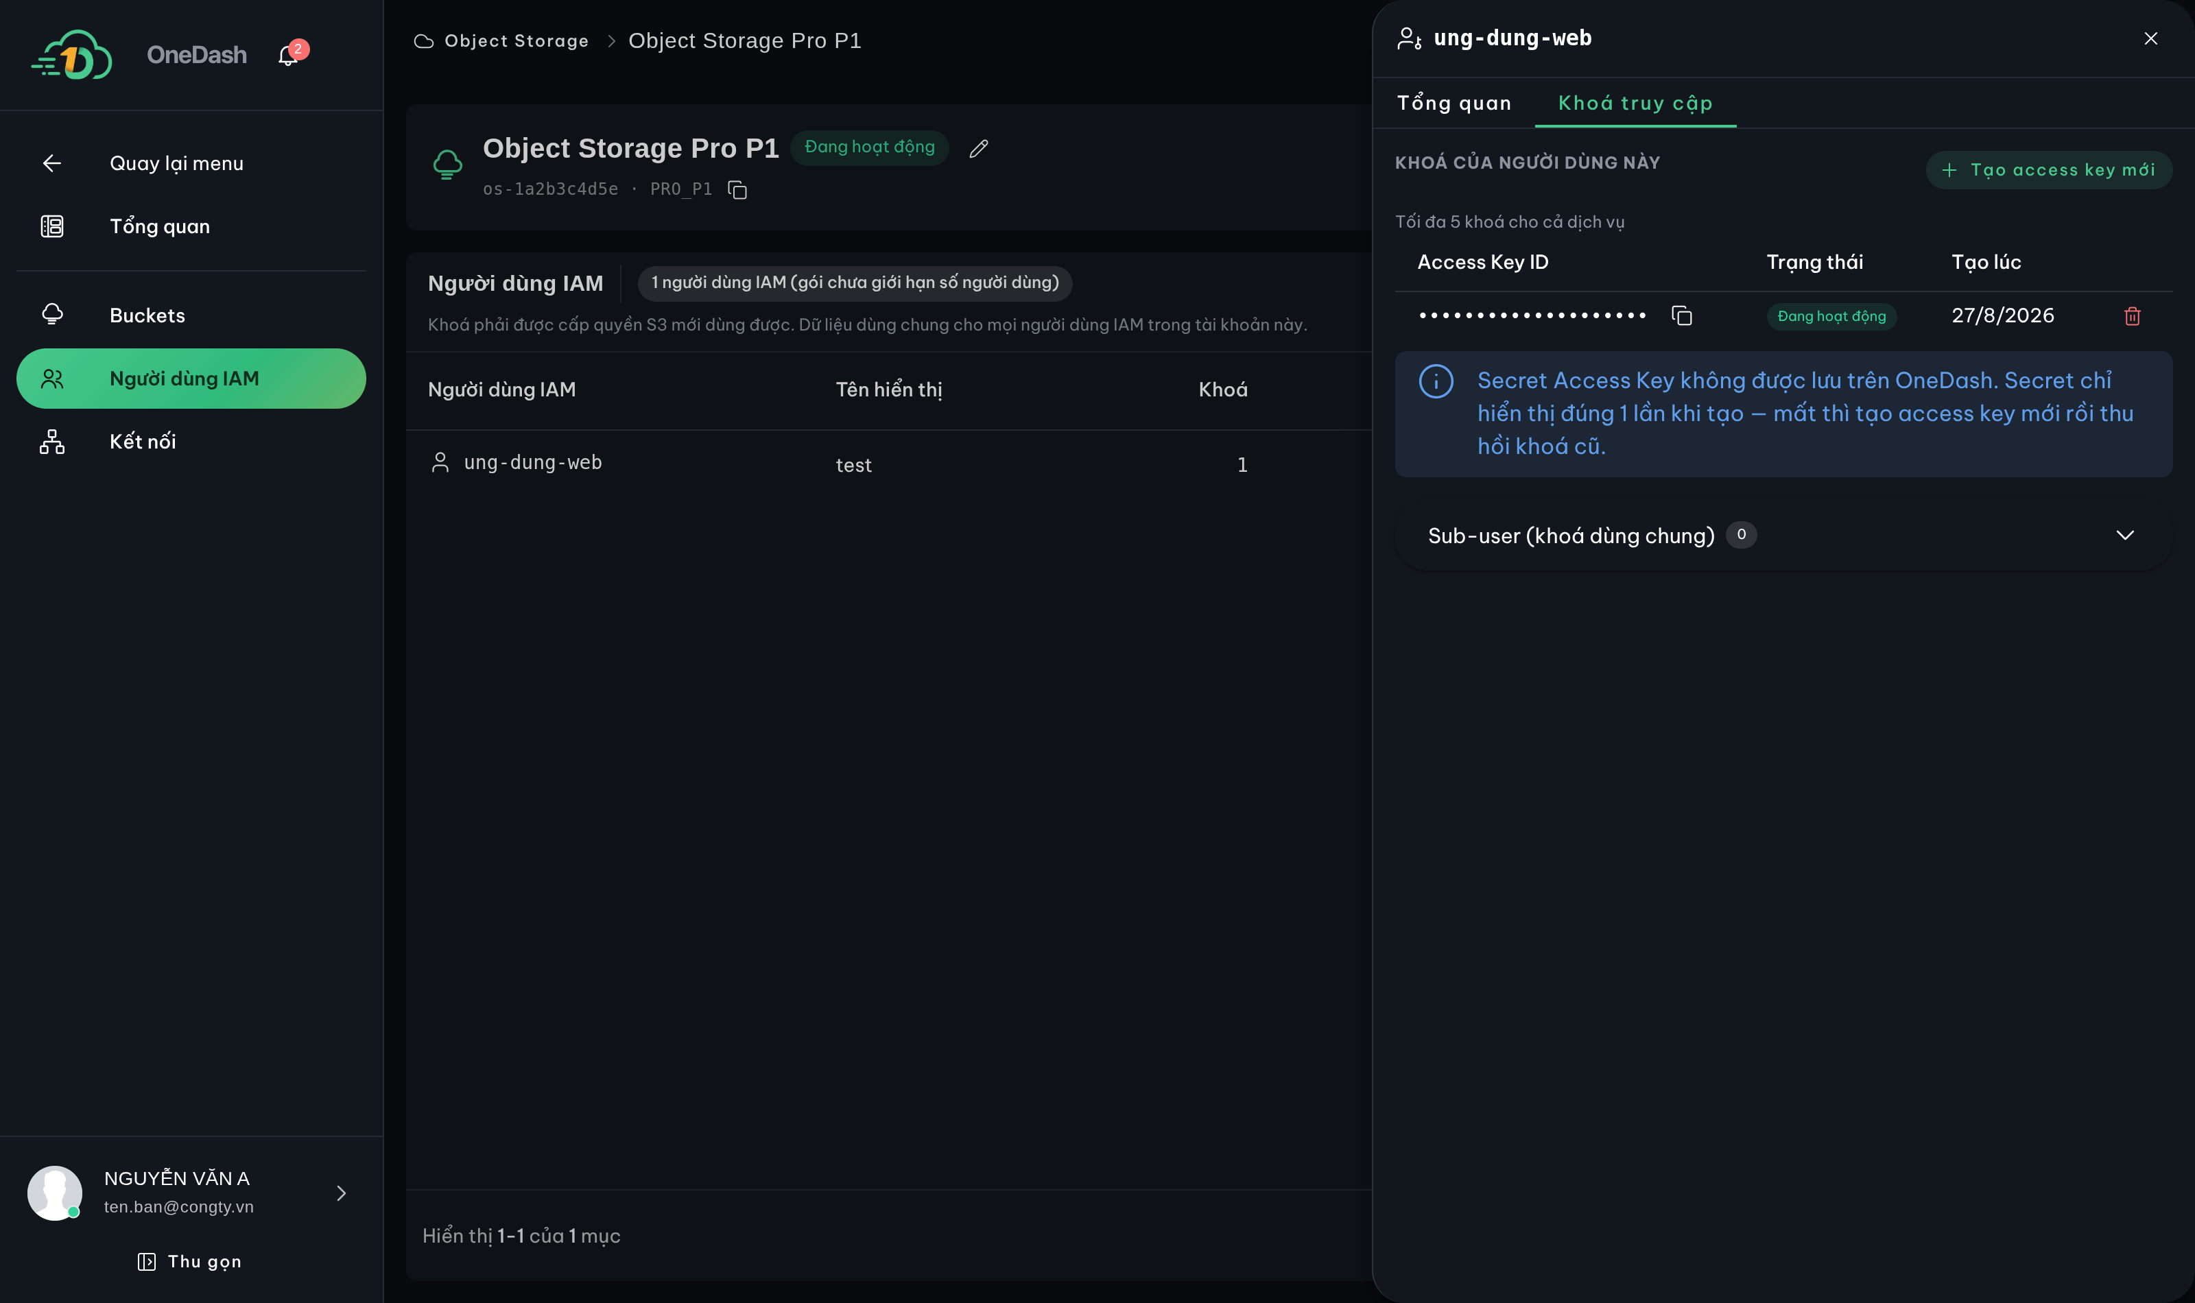Click the user avatar picture
The image size is (2195, 1303).
(54, 1193)
